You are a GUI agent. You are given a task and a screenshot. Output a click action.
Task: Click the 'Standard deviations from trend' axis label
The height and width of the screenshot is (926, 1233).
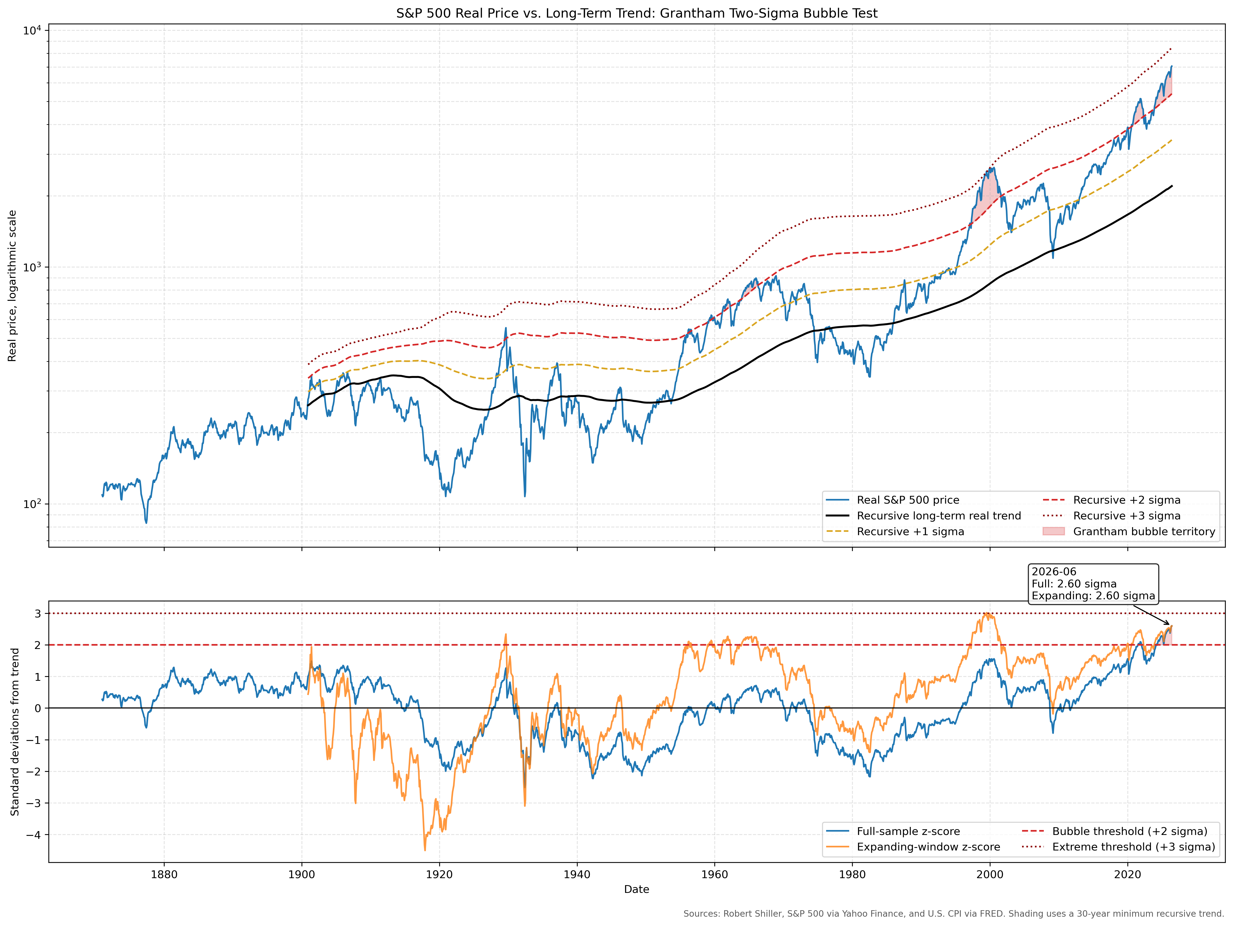coord(15,731)
